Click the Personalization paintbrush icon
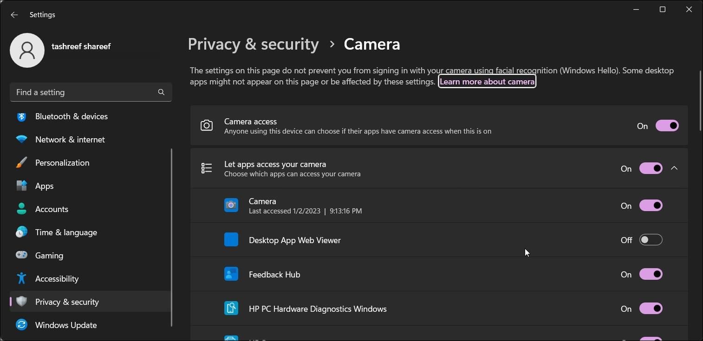The width and height of the screenshot is (703, 341). pyautogui.click(x=21, y=163)
